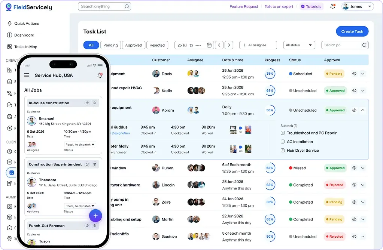The height and width of the screenshot is (250, 383).
Task: Open the Feature Request link
Action: point(244,6)
